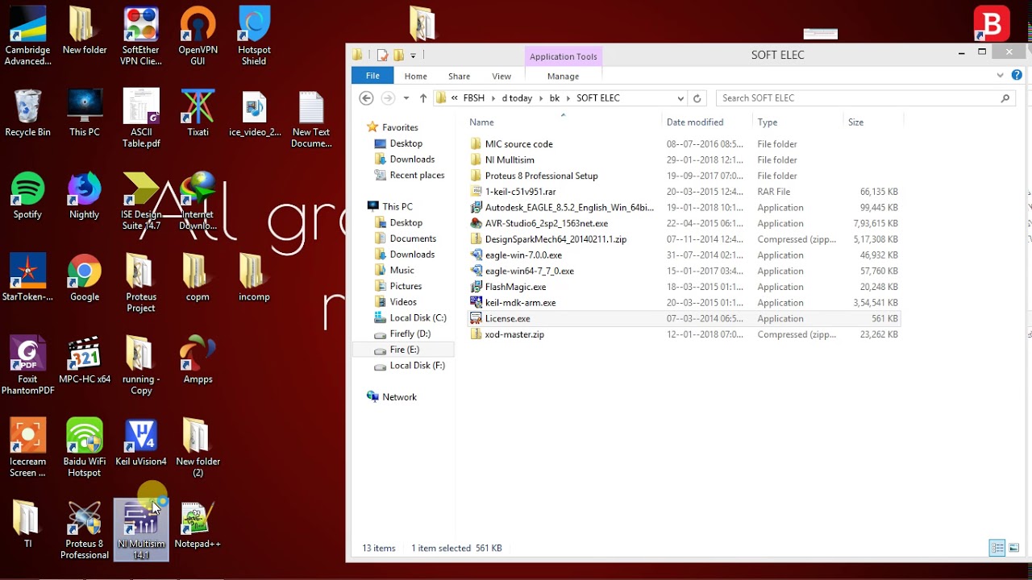Viewport: 1032px width, 580px height.
Task: Switch to large icons view in Explorer
Action: pyautogui.click(x=1014, y=549)
